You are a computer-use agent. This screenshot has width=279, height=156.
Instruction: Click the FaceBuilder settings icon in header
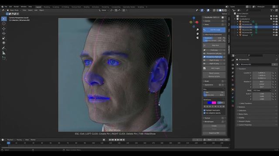tap(223, 17)
